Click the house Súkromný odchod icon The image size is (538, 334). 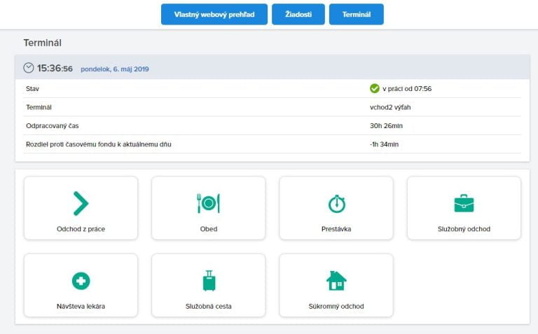tap(336, 281)
